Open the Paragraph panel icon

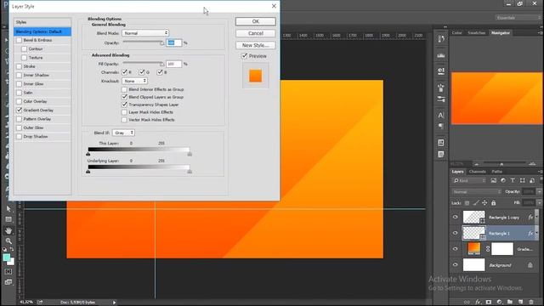pos(441,126)
